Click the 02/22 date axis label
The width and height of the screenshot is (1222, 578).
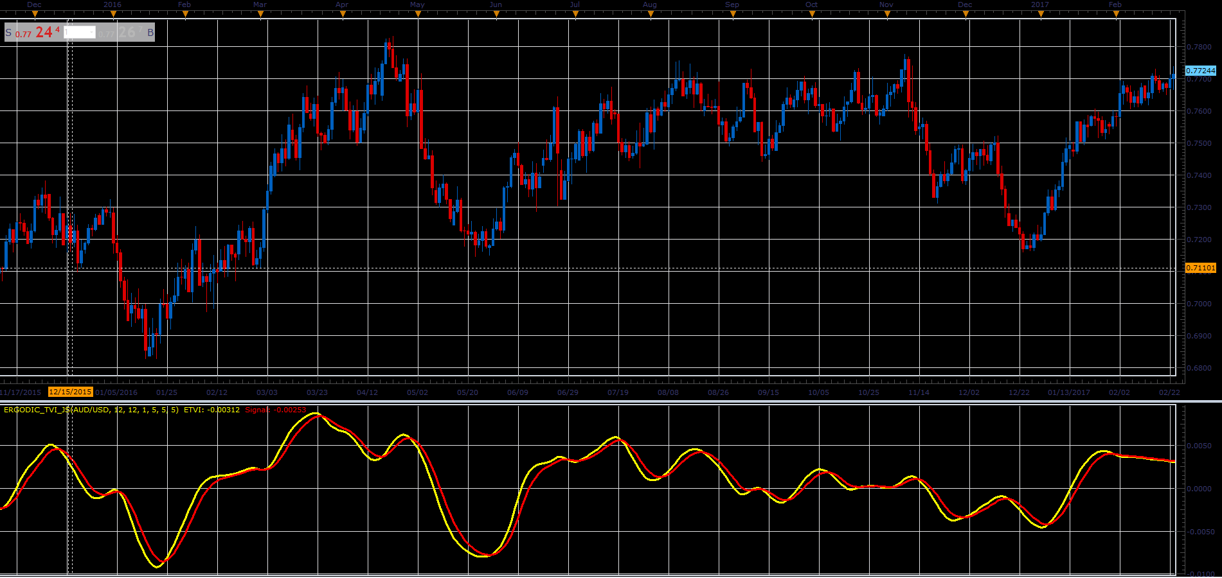pyautogui.click(x=1169, y=392)
